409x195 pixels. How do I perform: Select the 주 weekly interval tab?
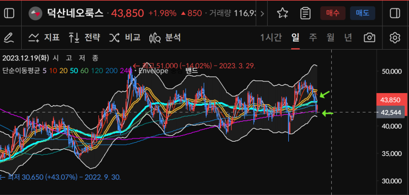[313, 38]
